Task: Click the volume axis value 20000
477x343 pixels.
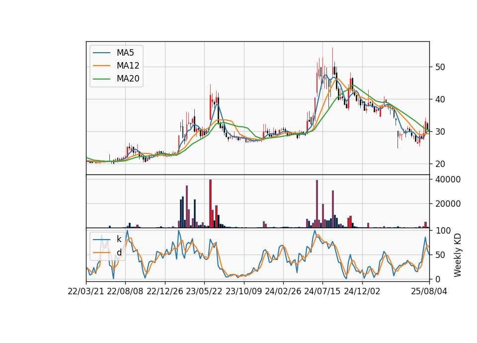Action: click(x=448, y=204)
